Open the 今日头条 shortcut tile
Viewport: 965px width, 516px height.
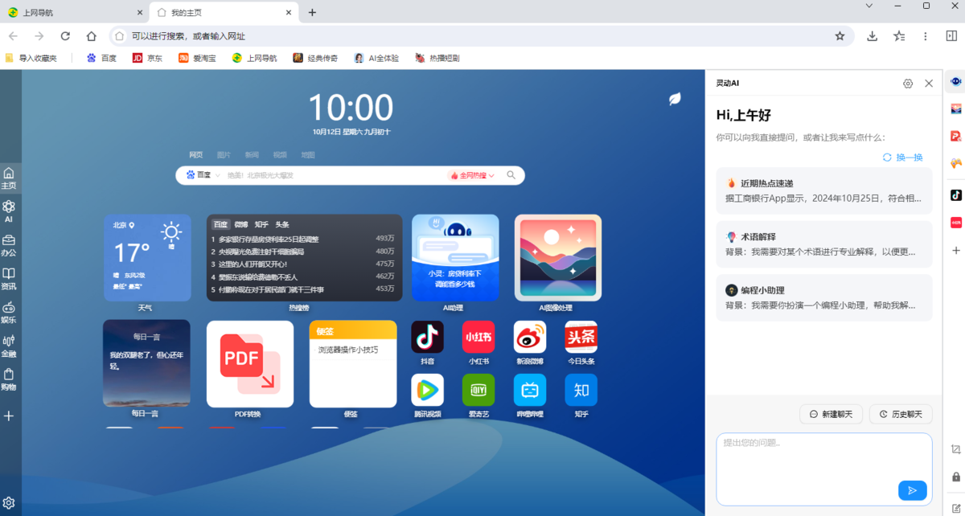(x=581, y=337)
